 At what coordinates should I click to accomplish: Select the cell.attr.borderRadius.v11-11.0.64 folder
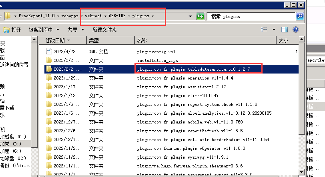point(203,139)
